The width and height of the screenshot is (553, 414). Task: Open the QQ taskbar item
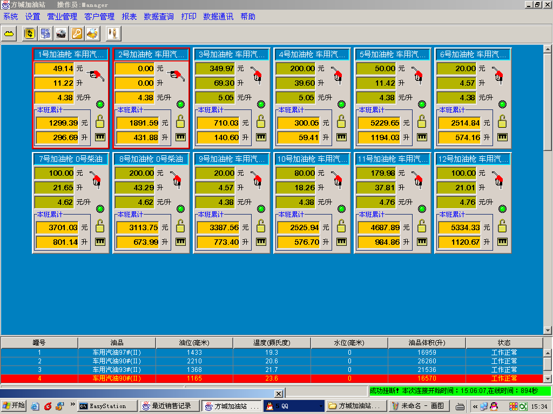point(294,406)
